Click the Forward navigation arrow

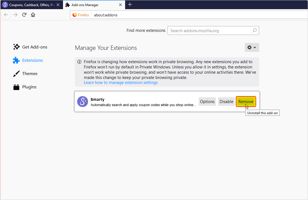15,15
